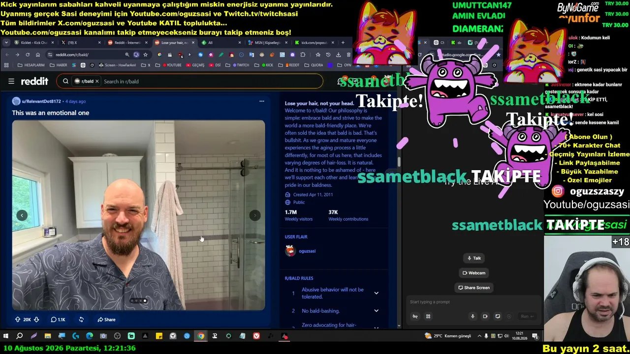Open File Explorer from the taskbar
The height and width of the screenshot is (354, 630).
48,336
